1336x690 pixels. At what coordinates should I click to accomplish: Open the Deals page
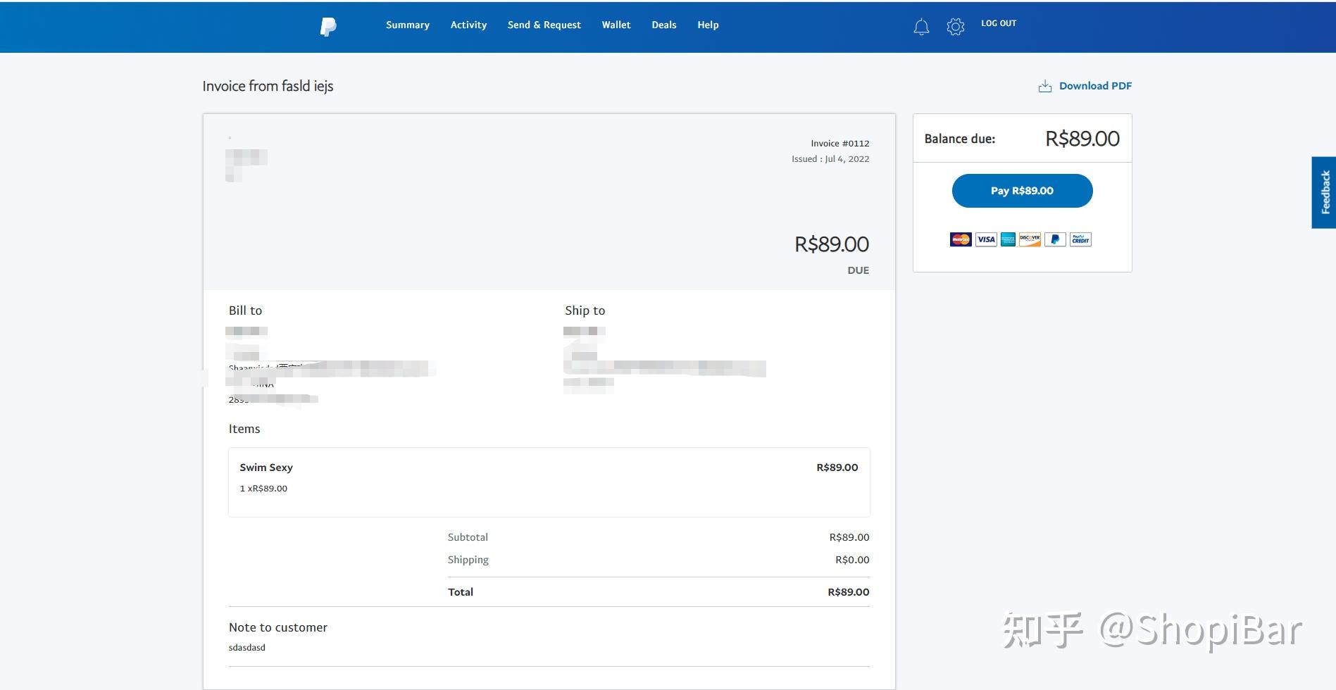(663, 25)
